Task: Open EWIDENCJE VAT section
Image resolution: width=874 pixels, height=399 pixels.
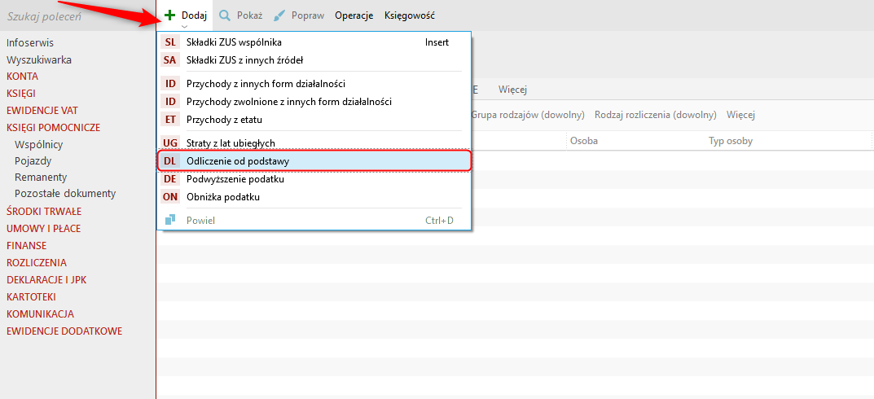Action: tap(42, 111)
